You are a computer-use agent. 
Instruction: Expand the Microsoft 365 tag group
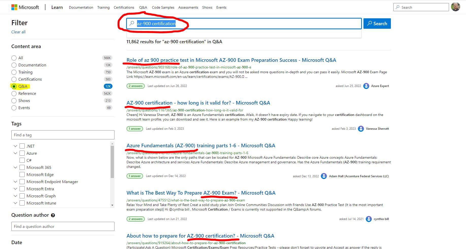(15, 167)
